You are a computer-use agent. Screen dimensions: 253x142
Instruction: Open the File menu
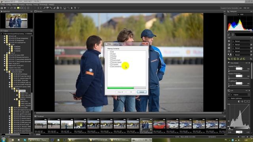[3, 5]
